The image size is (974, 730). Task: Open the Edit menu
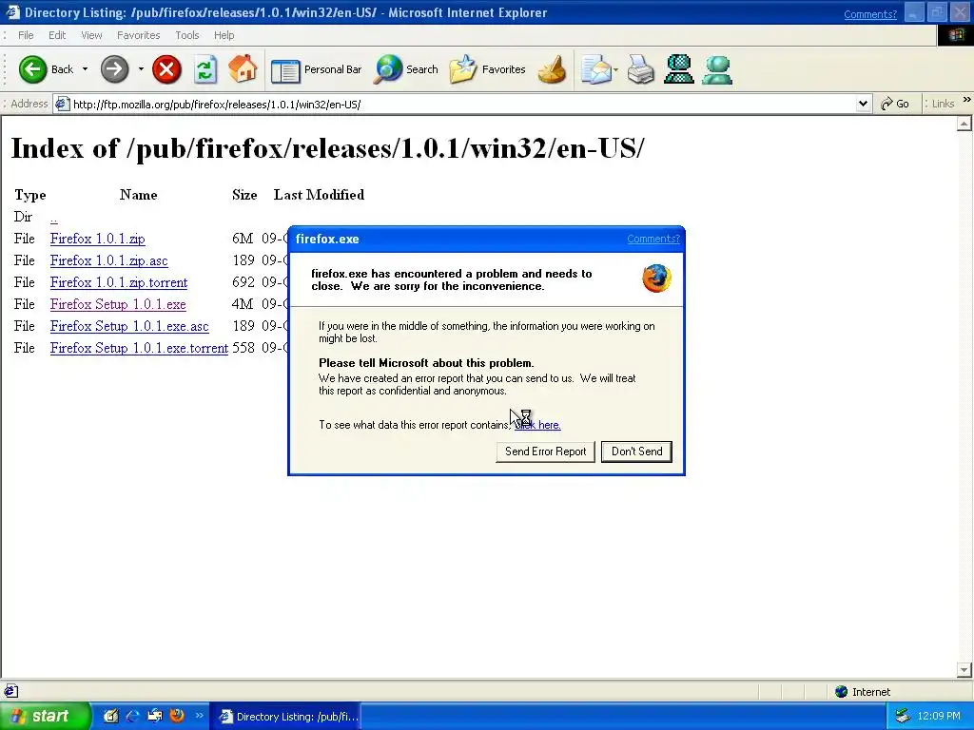57,35
